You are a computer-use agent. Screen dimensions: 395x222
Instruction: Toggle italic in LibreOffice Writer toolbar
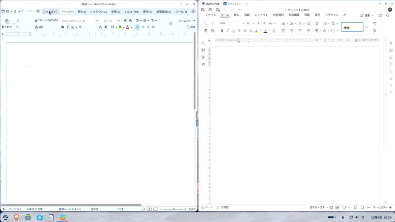(68, 27)
